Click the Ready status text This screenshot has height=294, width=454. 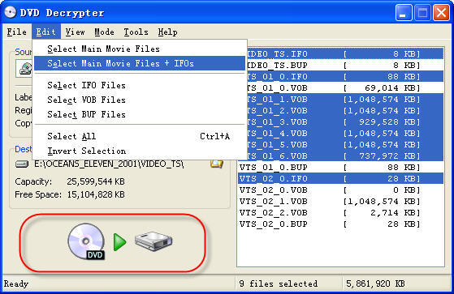(x=16, y=284)
